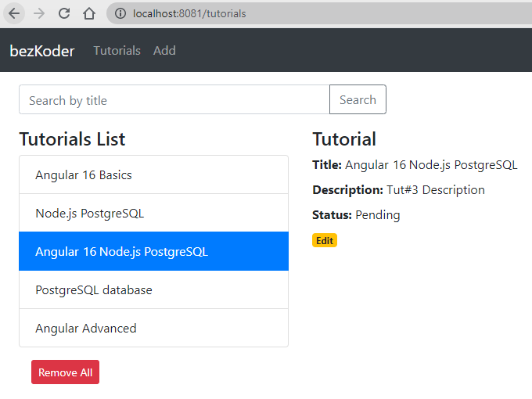This screenshot has width=532, height=399.
Task: Click the localhost:8081/tutorials address bar
Action: [x=319, y=13]
